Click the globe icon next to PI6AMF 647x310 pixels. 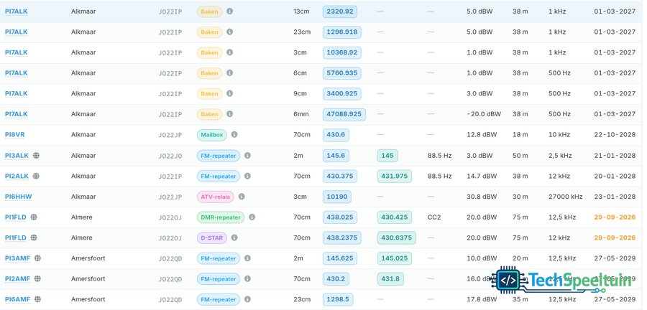(x=37, y=299)
